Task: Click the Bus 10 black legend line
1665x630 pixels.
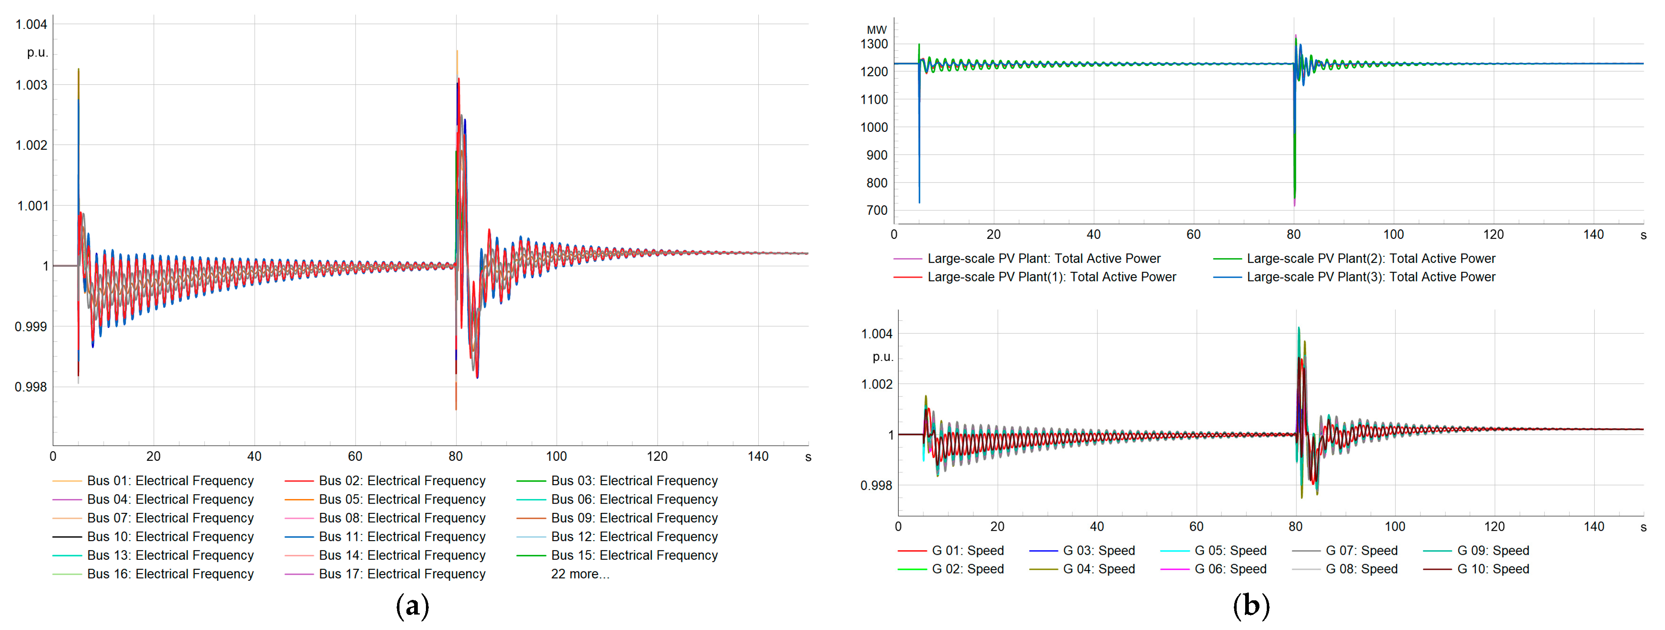Action: (67, 537)
